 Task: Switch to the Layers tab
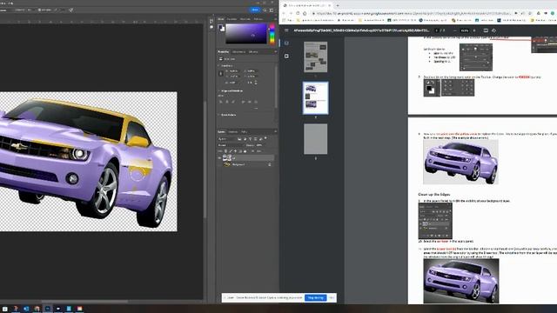pyautogui.click(x=220, y=131)
